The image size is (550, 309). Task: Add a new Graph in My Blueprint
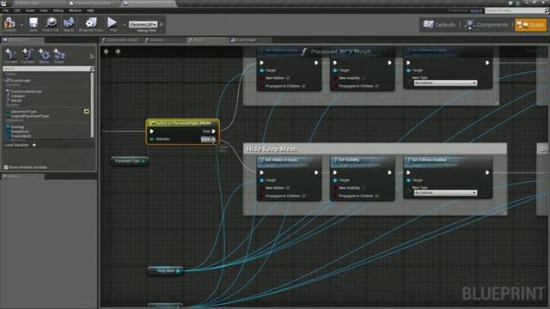tap(59, 55)
